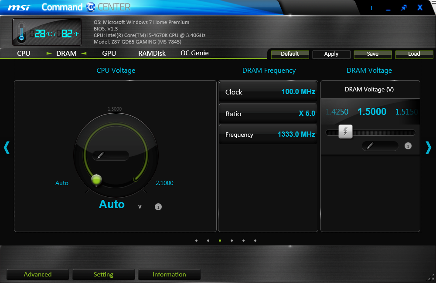Click the window resize grip at bottom-right corner
Viewport: 436px width, 283px height.
(431, 278)
